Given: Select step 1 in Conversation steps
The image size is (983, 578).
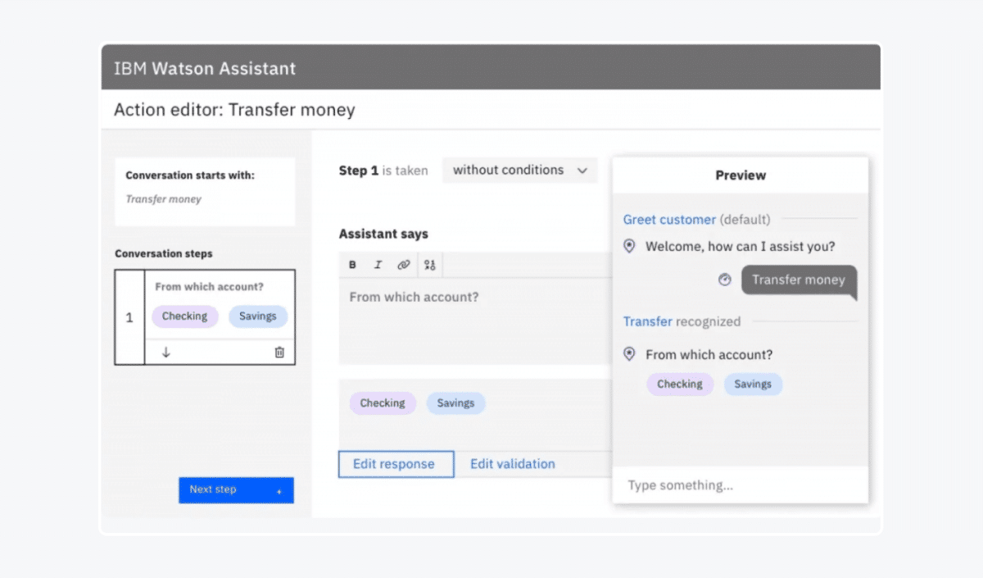Looking at the screenshot, I should pyautogui.click(x=130, y=317).
